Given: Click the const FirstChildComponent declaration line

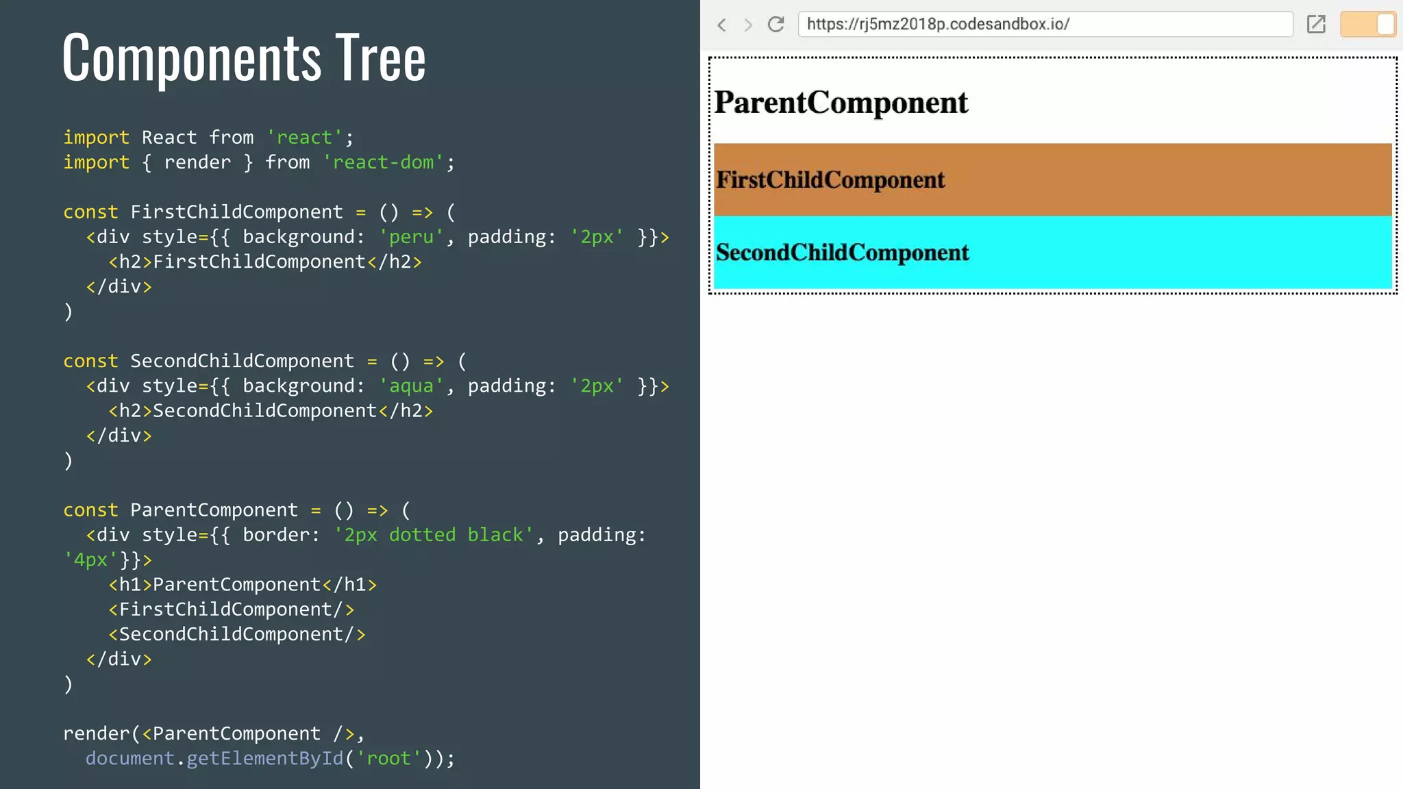Looking at the screenshot, I should point(259,212).
